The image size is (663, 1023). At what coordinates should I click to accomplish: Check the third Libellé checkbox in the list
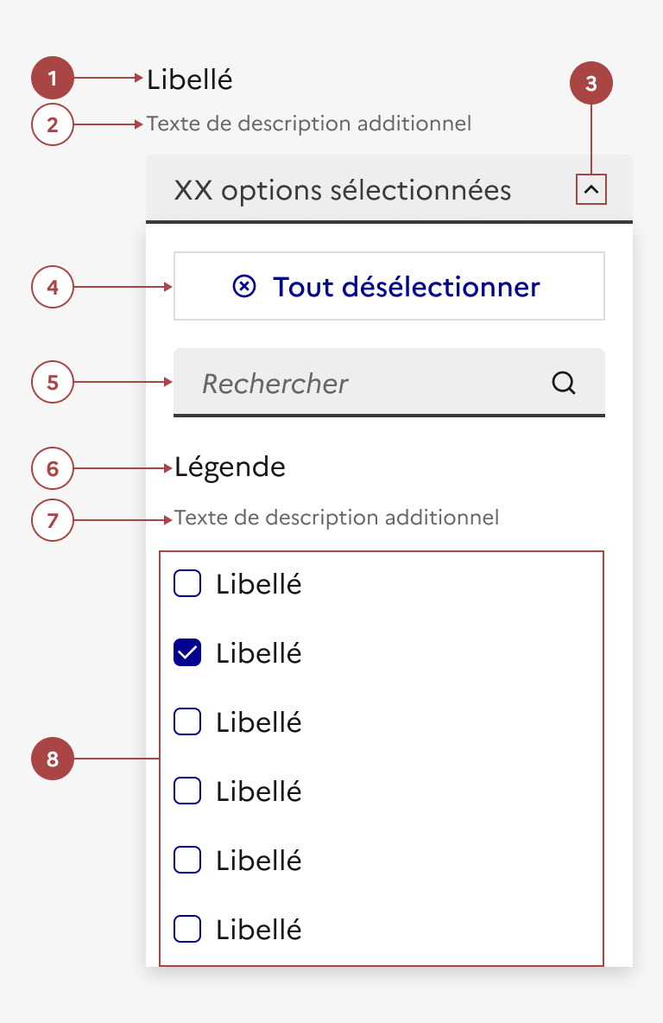click(x=187, y=721)
